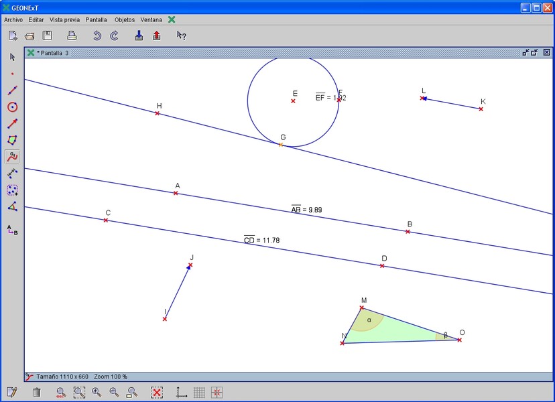
Task: Click the zoom in magnifier icon
Action: tap(97, 393)
